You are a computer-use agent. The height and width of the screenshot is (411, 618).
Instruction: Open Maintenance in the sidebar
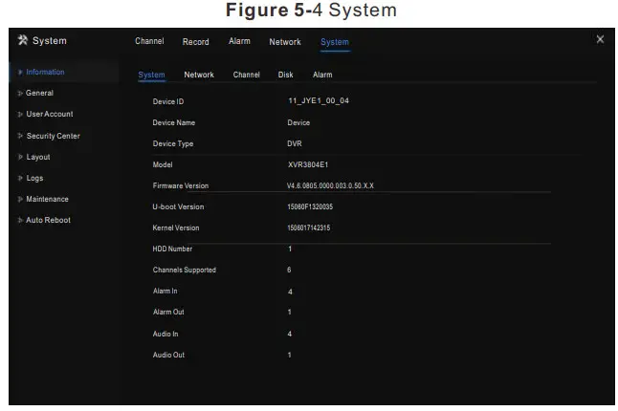coord(47,199)
